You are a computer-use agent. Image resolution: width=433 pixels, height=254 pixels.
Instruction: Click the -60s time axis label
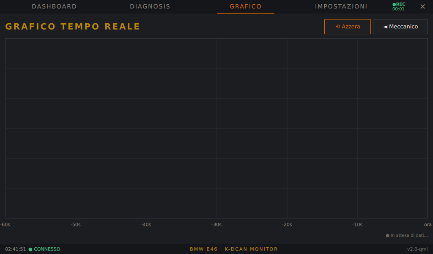[5, 224]
